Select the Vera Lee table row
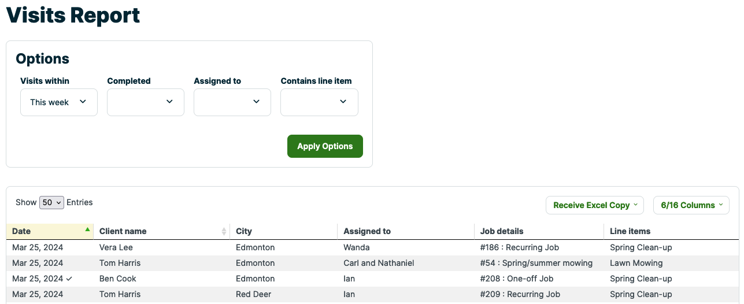Viewport: 744px width, 304px height. 116,247
